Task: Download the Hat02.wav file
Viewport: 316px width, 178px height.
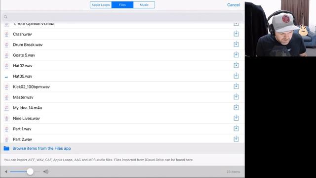Action: [x=236, y=65]
